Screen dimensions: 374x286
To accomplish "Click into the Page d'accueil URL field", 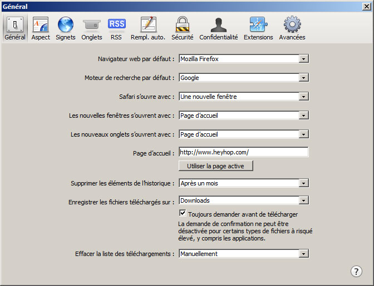I will (x=244, y=152).
